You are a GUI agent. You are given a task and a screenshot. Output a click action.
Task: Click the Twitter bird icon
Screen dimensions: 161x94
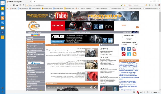(129, 54)
